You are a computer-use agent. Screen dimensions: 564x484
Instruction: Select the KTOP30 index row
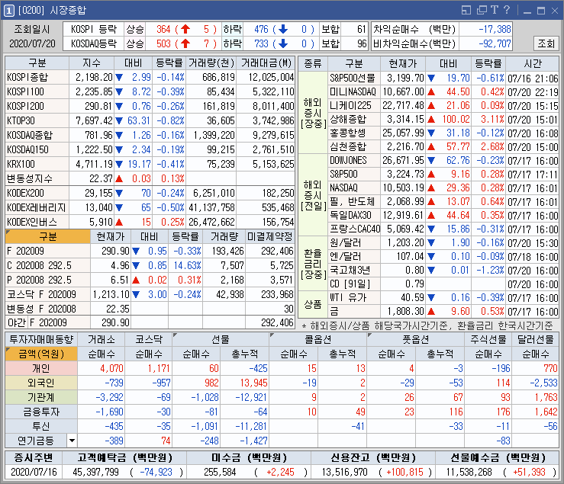[150, 120]
